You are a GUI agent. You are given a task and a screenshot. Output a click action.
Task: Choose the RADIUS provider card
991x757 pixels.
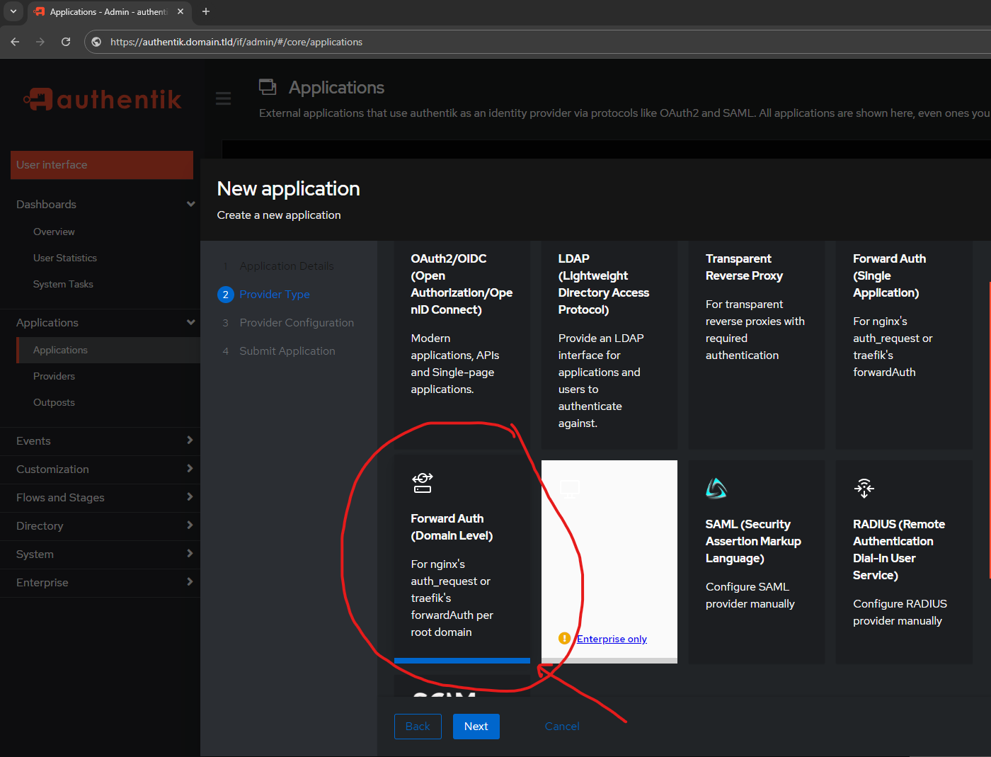(904, 562)
